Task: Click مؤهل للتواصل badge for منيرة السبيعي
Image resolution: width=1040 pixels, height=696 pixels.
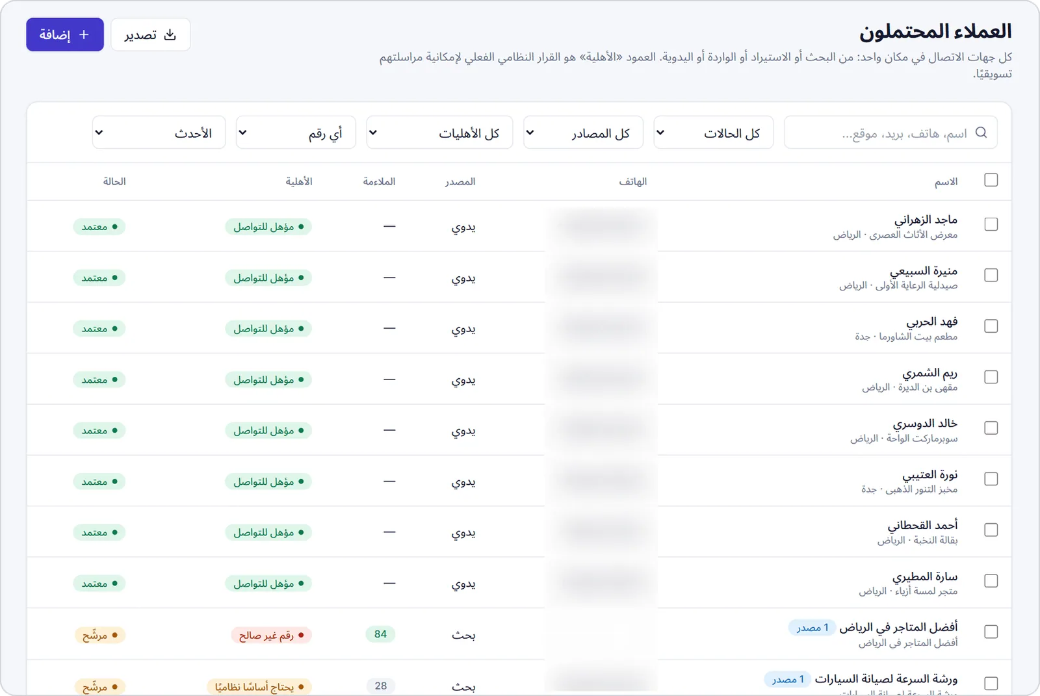Action: (268, 278)
